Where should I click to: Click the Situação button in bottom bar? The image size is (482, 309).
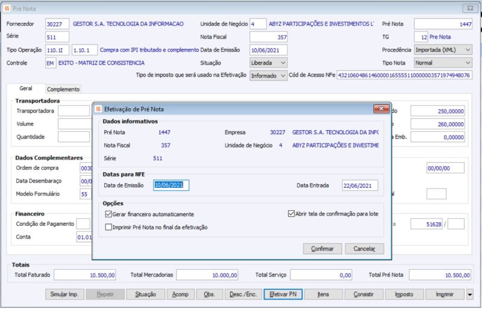point(146,295)
